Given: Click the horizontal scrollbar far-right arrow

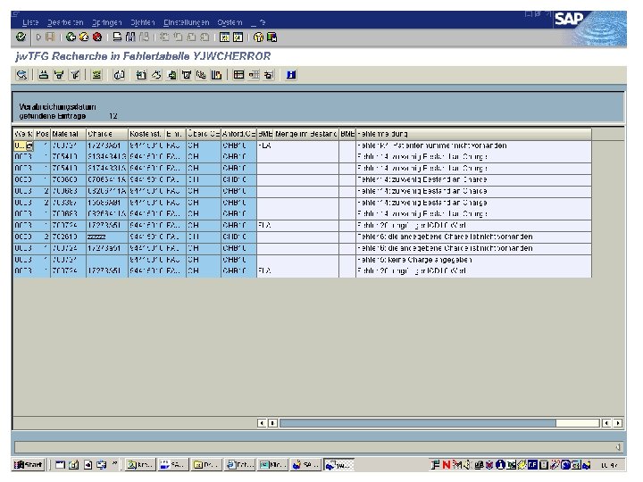Looking at the screenshot, I should [x=618, y=423].
